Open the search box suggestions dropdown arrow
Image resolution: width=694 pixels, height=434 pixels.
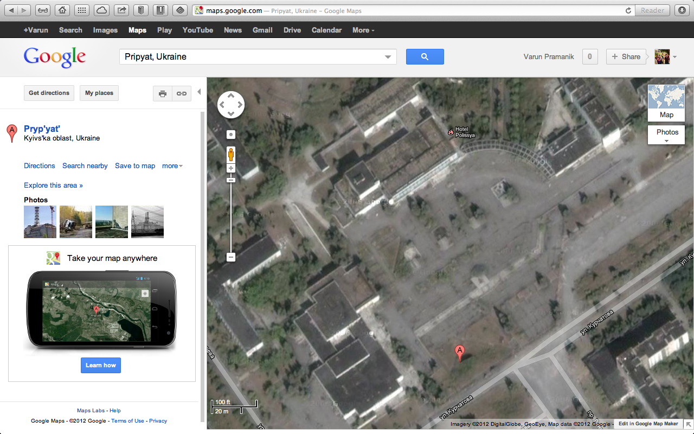[388, 57]
